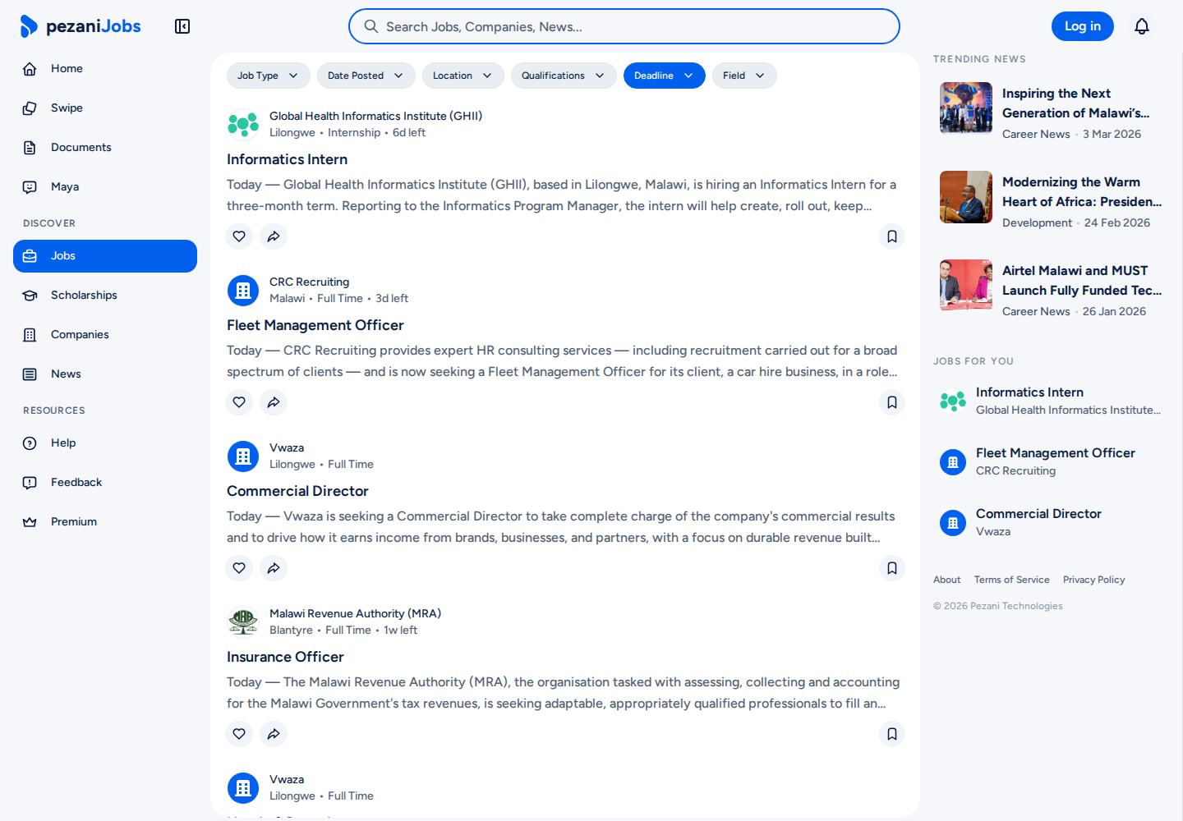Open the GHII company logo
The height and width of the screenshot is (821, 1183).
[243, 125]
